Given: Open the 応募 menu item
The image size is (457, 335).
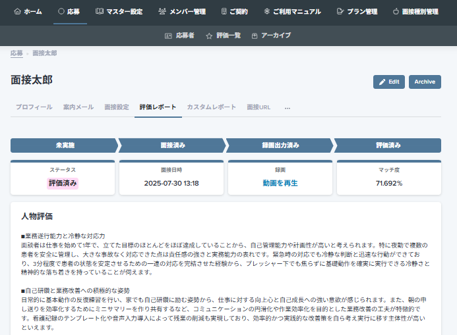Looking at the screenshot, I should click(x=69, y=12).
